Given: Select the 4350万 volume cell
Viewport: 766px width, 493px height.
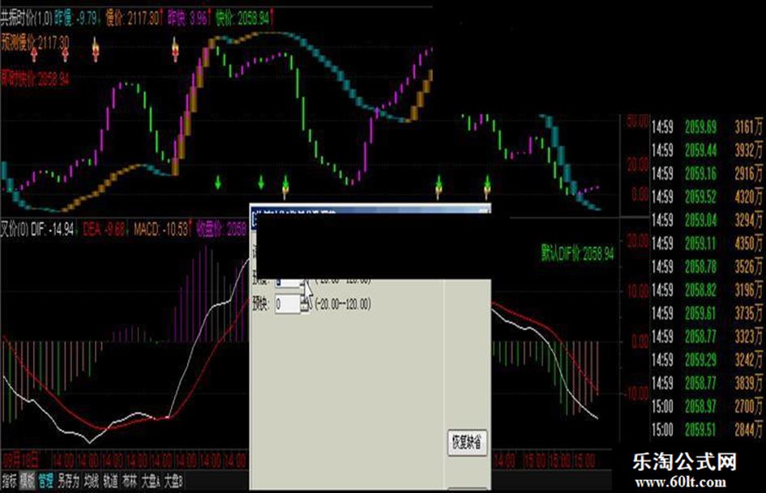Looking at the screenshot, I should tap(749, 244).
